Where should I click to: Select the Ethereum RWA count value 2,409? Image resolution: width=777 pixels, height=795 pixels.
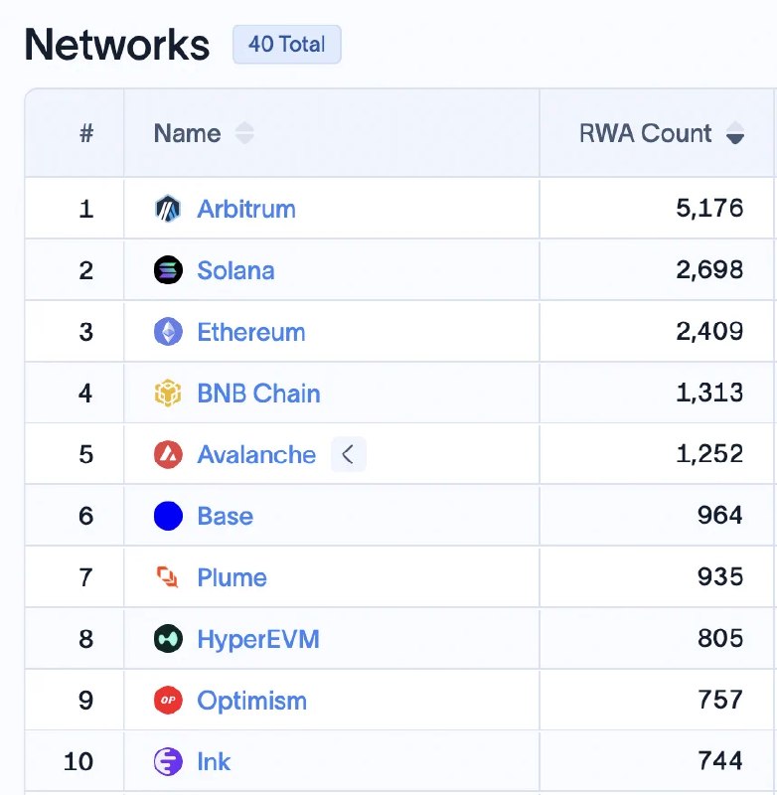click(x=709, y=332)
